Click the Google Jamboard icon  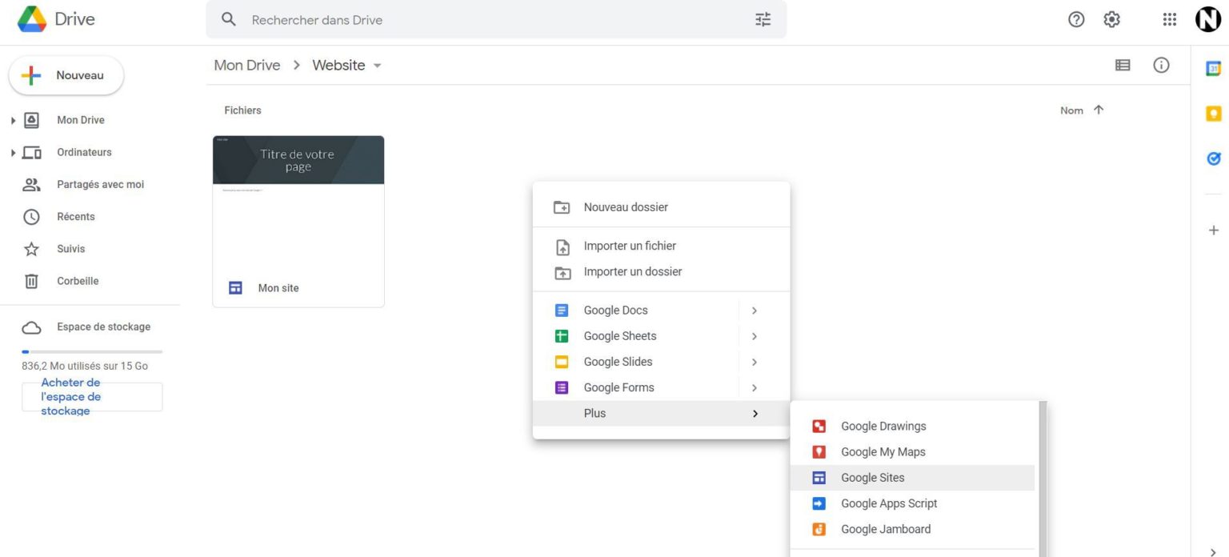point(819,529)
